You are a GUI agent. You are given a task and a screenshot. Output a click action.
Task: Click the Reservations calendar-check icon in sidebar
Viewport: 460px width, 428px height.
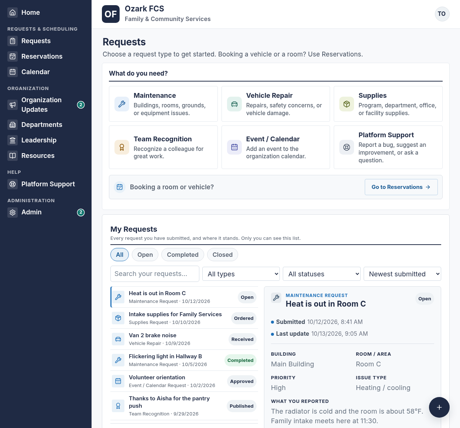tap(13, 56)
